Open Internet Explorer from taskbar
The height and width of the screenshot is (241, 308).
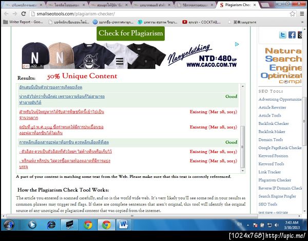[x=51, y=225]
